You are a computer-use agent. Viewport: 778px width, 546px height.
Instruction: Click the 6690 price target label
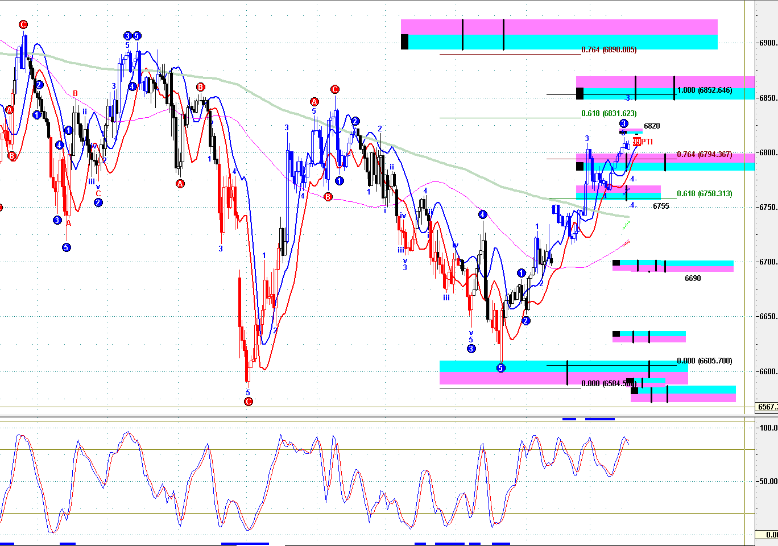click(693, 279)
